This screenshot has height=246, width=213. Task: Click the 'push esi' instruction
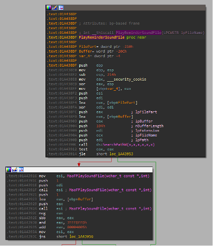click(x=91, y=93)
